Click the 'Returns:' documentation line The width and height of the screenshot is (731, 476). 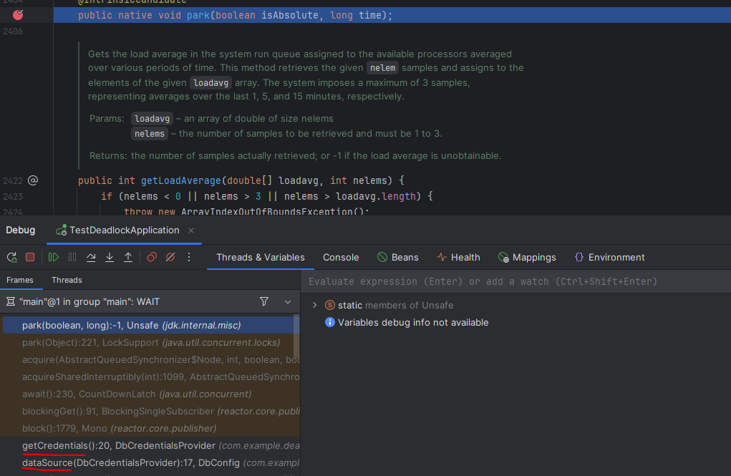click(x=295, y=156)
